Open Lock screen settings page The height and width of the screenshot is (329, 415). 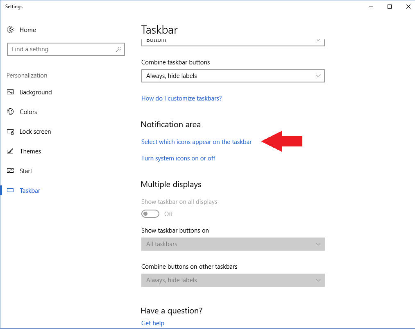tap(35, 132)
